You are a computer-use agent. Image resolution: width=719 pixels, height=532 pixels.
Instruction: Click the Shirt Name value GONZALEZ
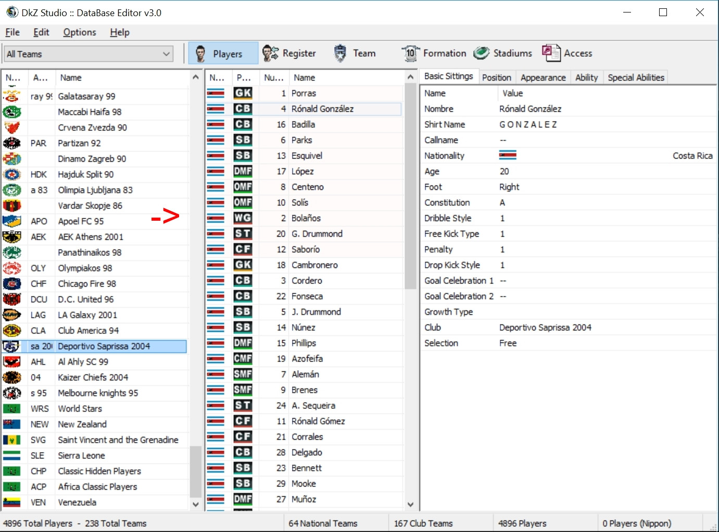[x=528, y=124]
